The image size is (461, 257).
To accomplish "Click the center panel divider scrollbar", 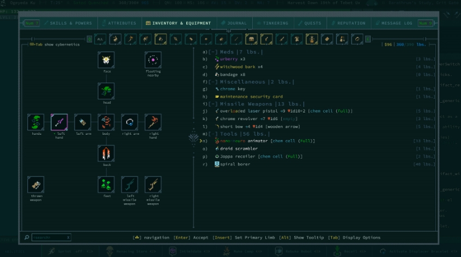I will coord(193,137).
